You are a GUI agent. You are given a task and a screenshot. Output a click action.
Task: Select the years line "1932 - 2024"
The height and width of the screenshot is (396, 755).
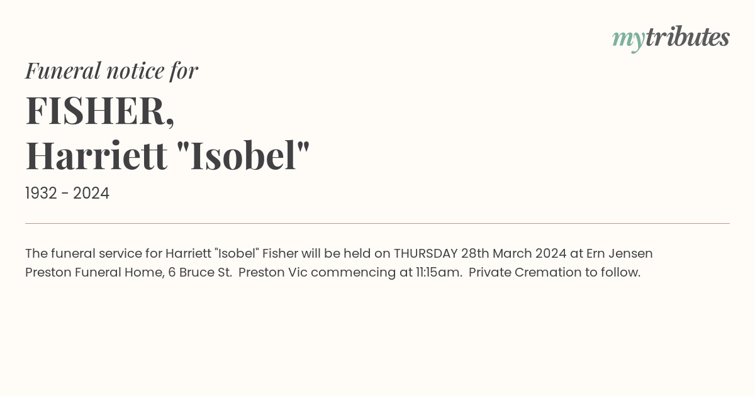pyautogui.click(x=67, y=194)
